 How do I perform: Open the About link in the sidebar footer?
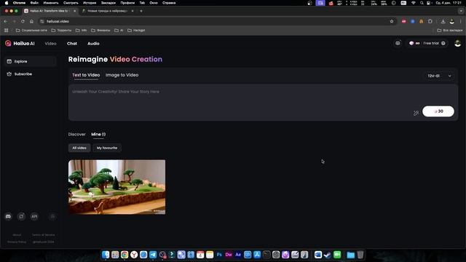point(17,235)
